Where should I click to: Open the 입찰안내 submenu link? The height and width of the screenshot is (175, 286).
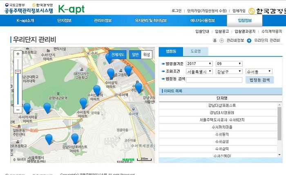(x=202, y=31)
